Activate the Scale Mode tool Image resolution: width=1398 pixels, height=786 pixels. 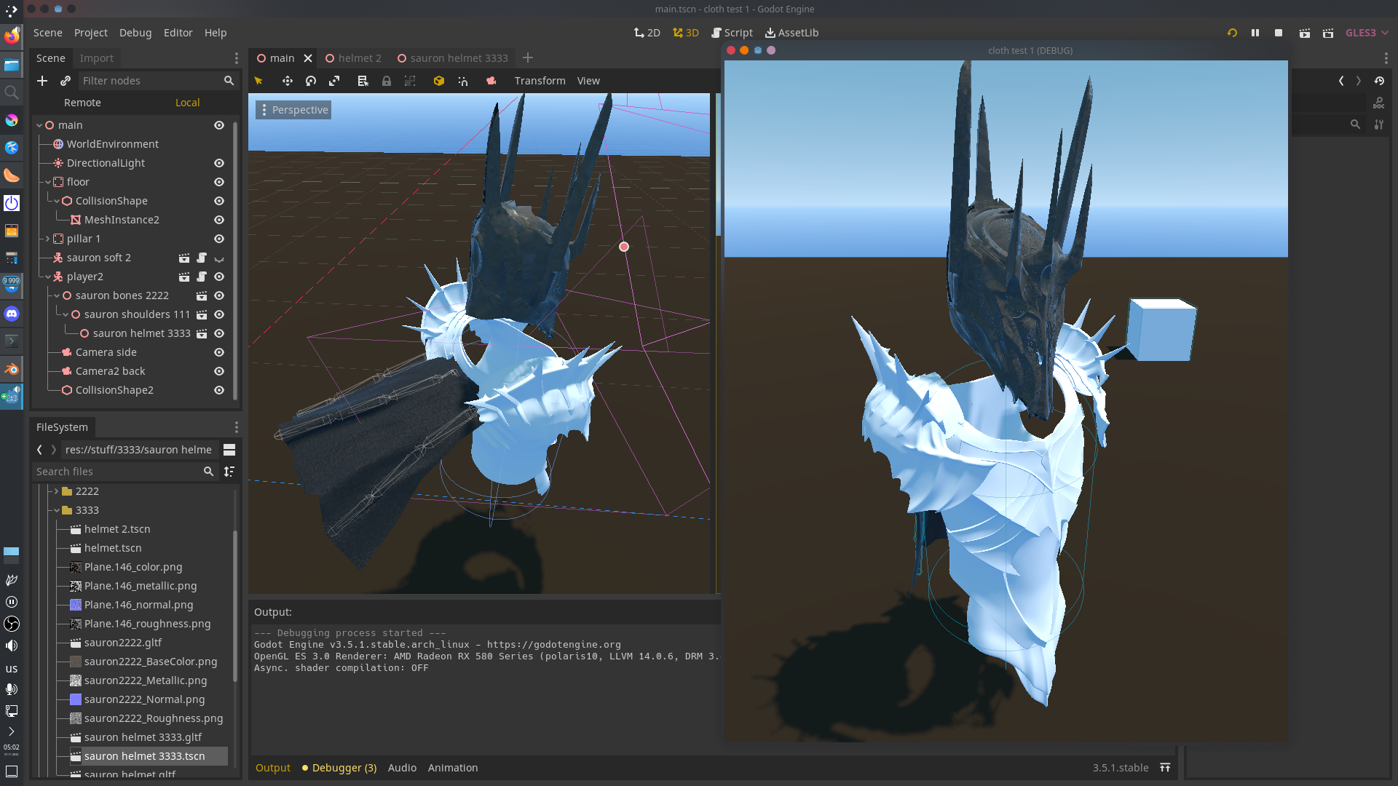point(334,81)
